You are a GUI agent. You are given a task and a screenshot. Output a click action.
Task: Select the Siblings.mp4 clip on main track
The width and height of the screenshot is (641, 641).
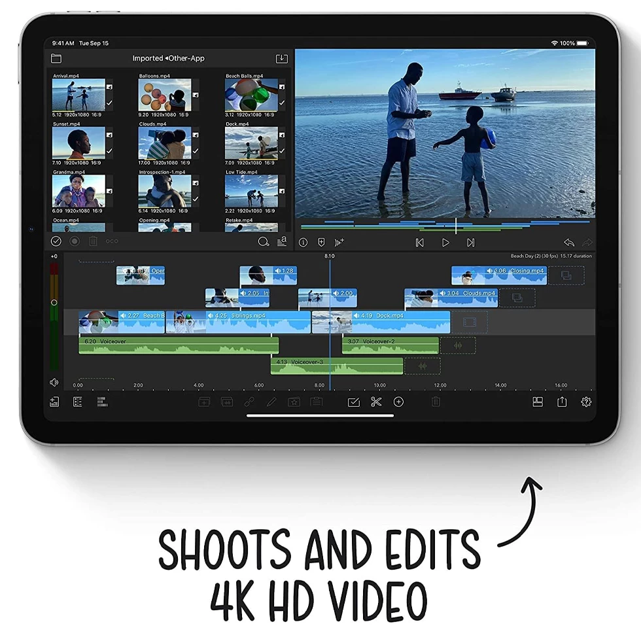click(x=238, y=322)
